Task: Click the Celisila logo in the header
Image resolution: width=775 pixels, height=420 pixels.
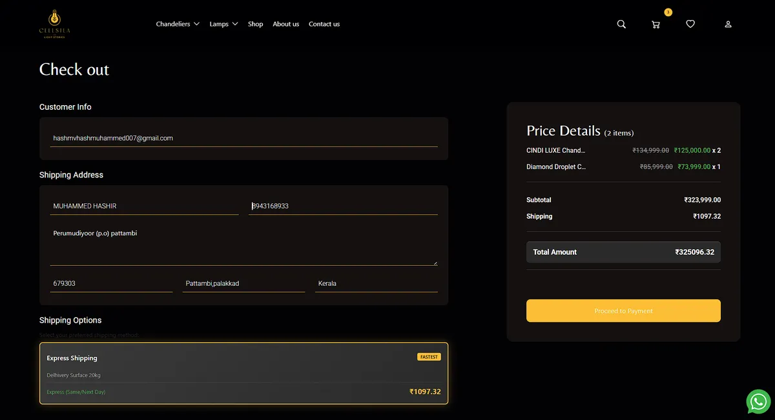Action: click(x=54, y=24)
